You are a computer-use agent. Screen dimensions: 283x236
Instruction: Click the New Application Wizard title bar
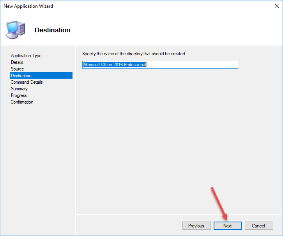click(x=117, y=6)
